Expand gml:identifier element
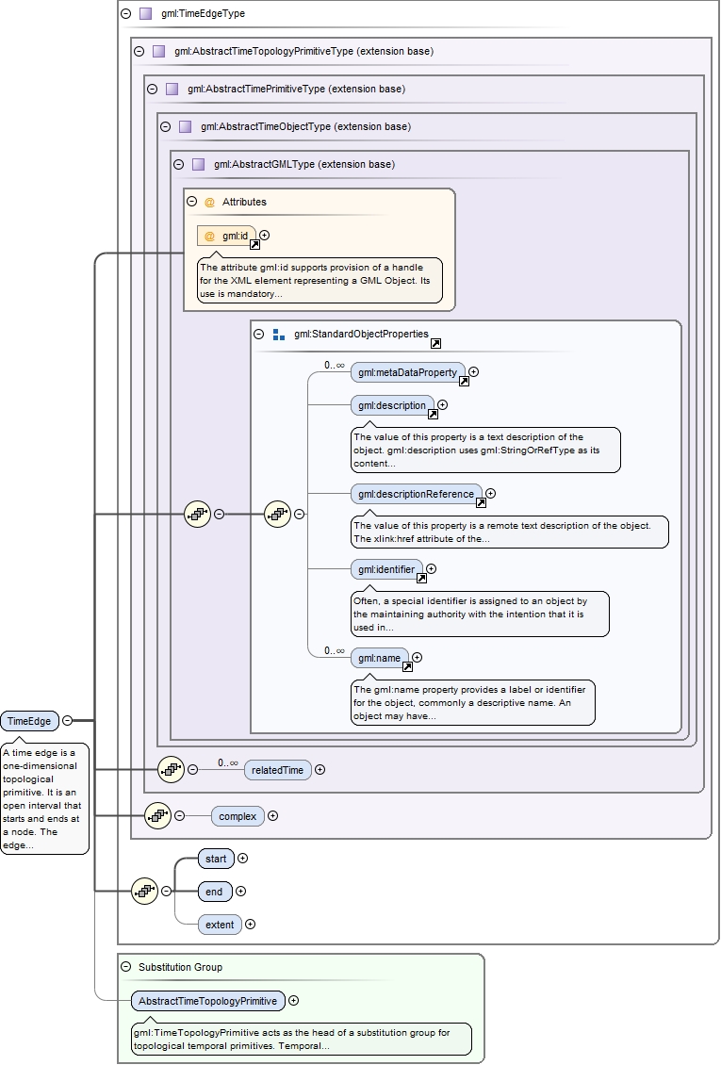Screen dimensions: 721x1065 coord(431,569)
